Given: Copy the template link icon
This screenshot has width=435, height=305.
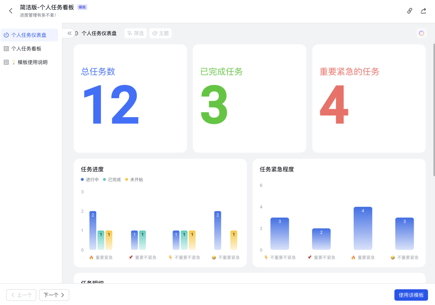Looking at the screenshot, I should pyautogui.click(x=410, y=11).
